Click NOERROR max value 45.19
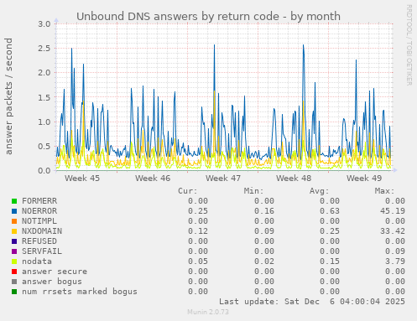This screenshot has height=321, width=417. click(393, 211)
